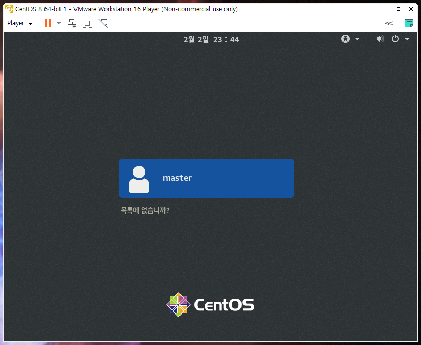Minimize the VMware Player window
The height and width of the screenshot is (345, 421).
coord(386,9)
